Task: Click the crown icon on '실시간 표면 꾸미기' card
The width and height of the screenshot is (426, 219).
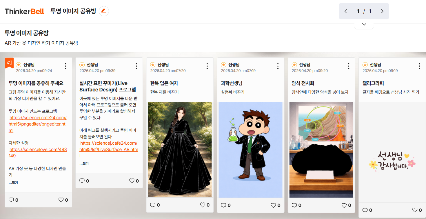Action: pyautogui.click(x=82, y=65)
